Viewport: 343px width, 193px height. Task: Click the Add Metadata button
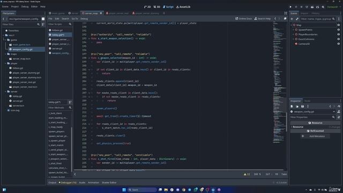(315, 136)
